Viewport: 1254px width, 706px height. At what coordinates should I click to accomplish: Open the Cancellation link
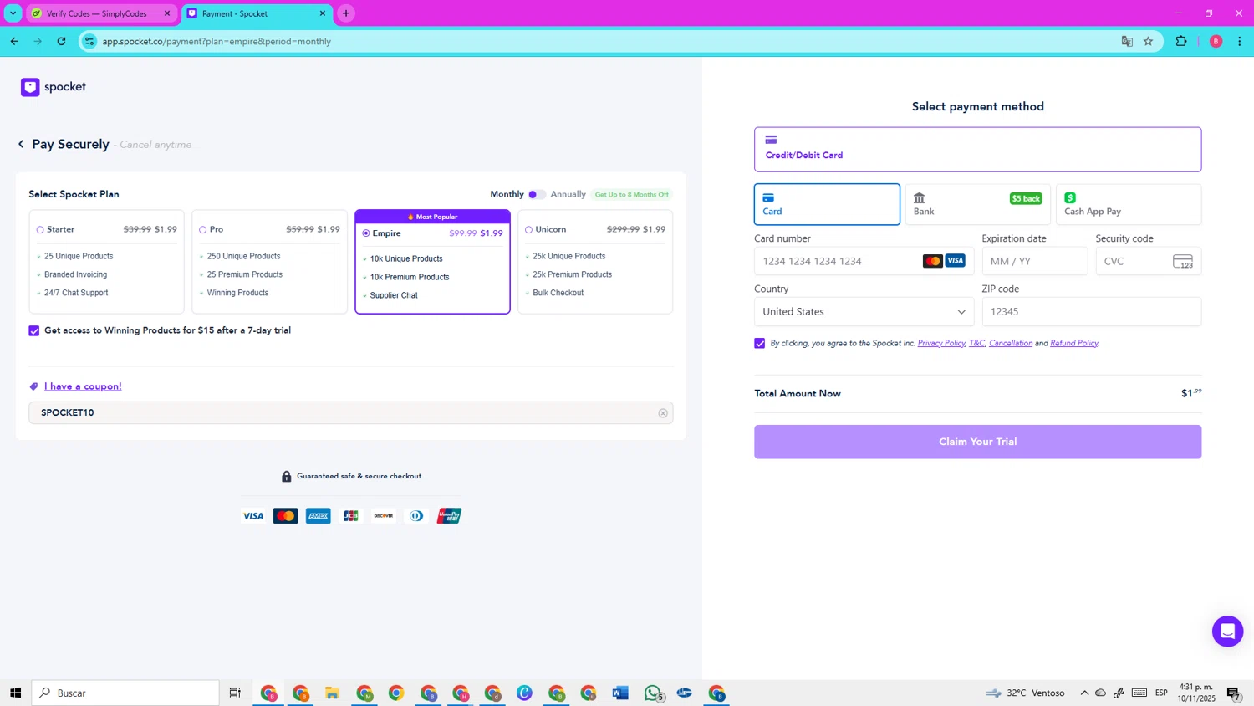point(1011,344)
